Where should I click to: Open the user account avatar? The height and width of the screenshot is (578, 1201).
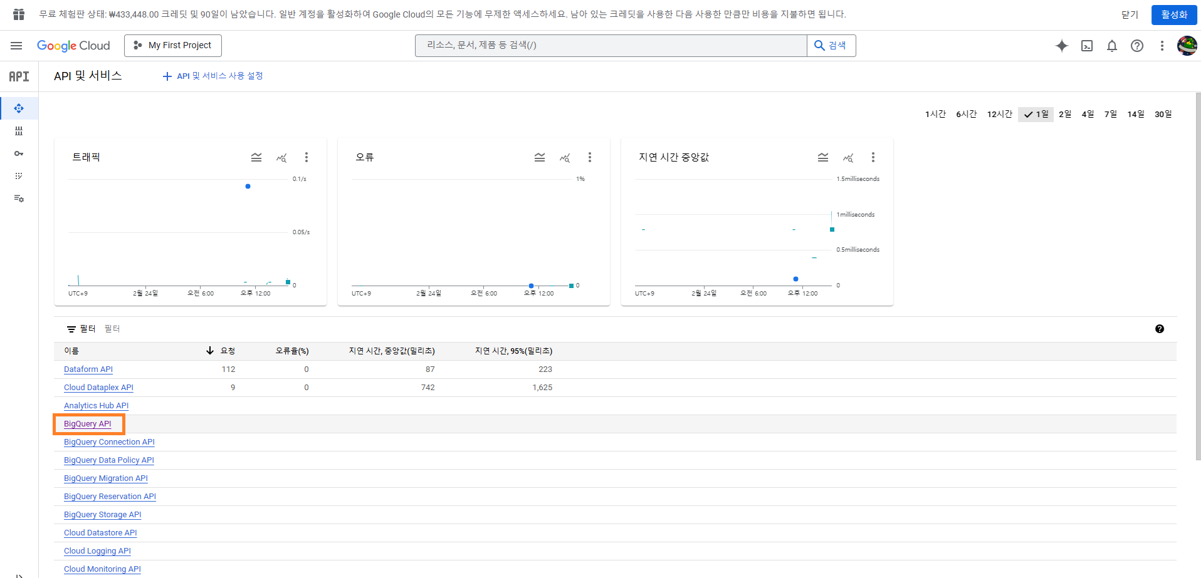[1187, 46]
